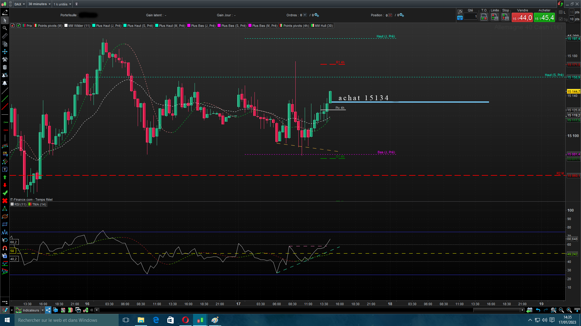Image resolution: width=581 pixels, height=326 pixels.
Task: Select the red trend line tool
Action: [5, 107]
